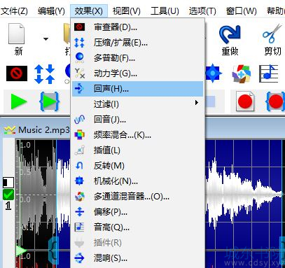Open the 文件(Z) menu
Viewport: 285px width, 268px height.
14,11
